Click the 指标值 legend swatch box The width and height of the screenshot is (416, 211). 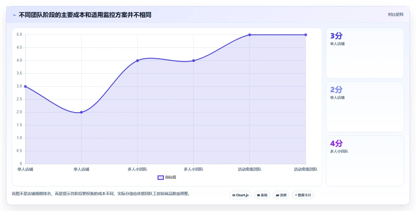point(161,178)
